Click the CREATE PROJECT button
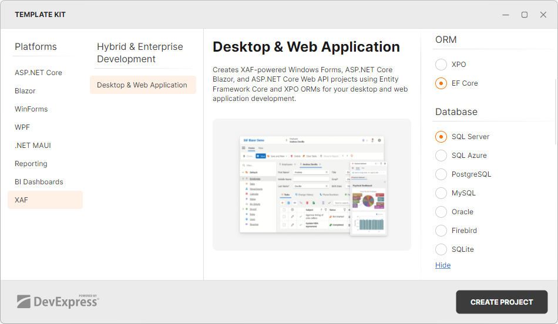Screen dimensions: 558x324 coord(502,302)
